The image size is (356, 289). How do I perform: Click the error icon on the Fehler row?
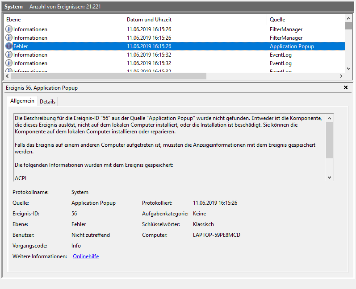(8, 46)
